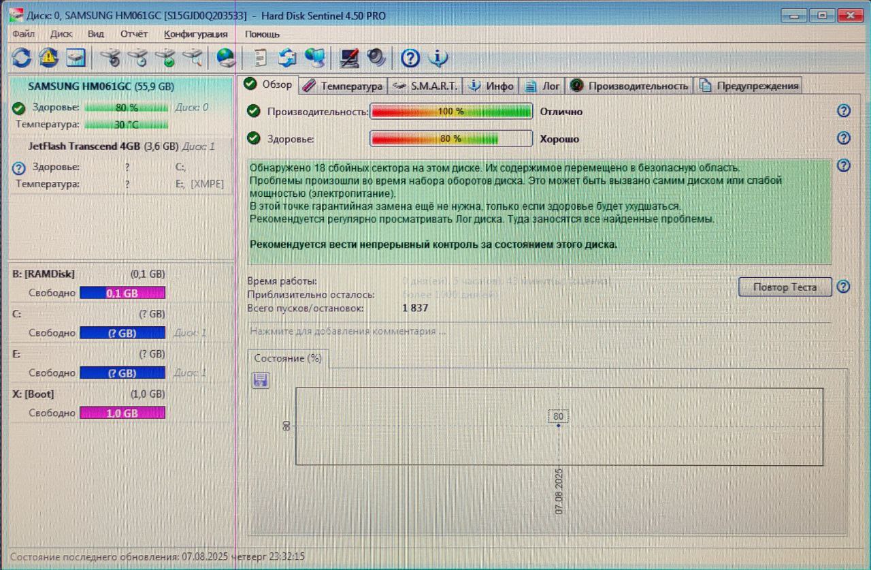Click the 'Приблизительно осталось:' label
Screen dimensions: 871x570
[311, 294]
